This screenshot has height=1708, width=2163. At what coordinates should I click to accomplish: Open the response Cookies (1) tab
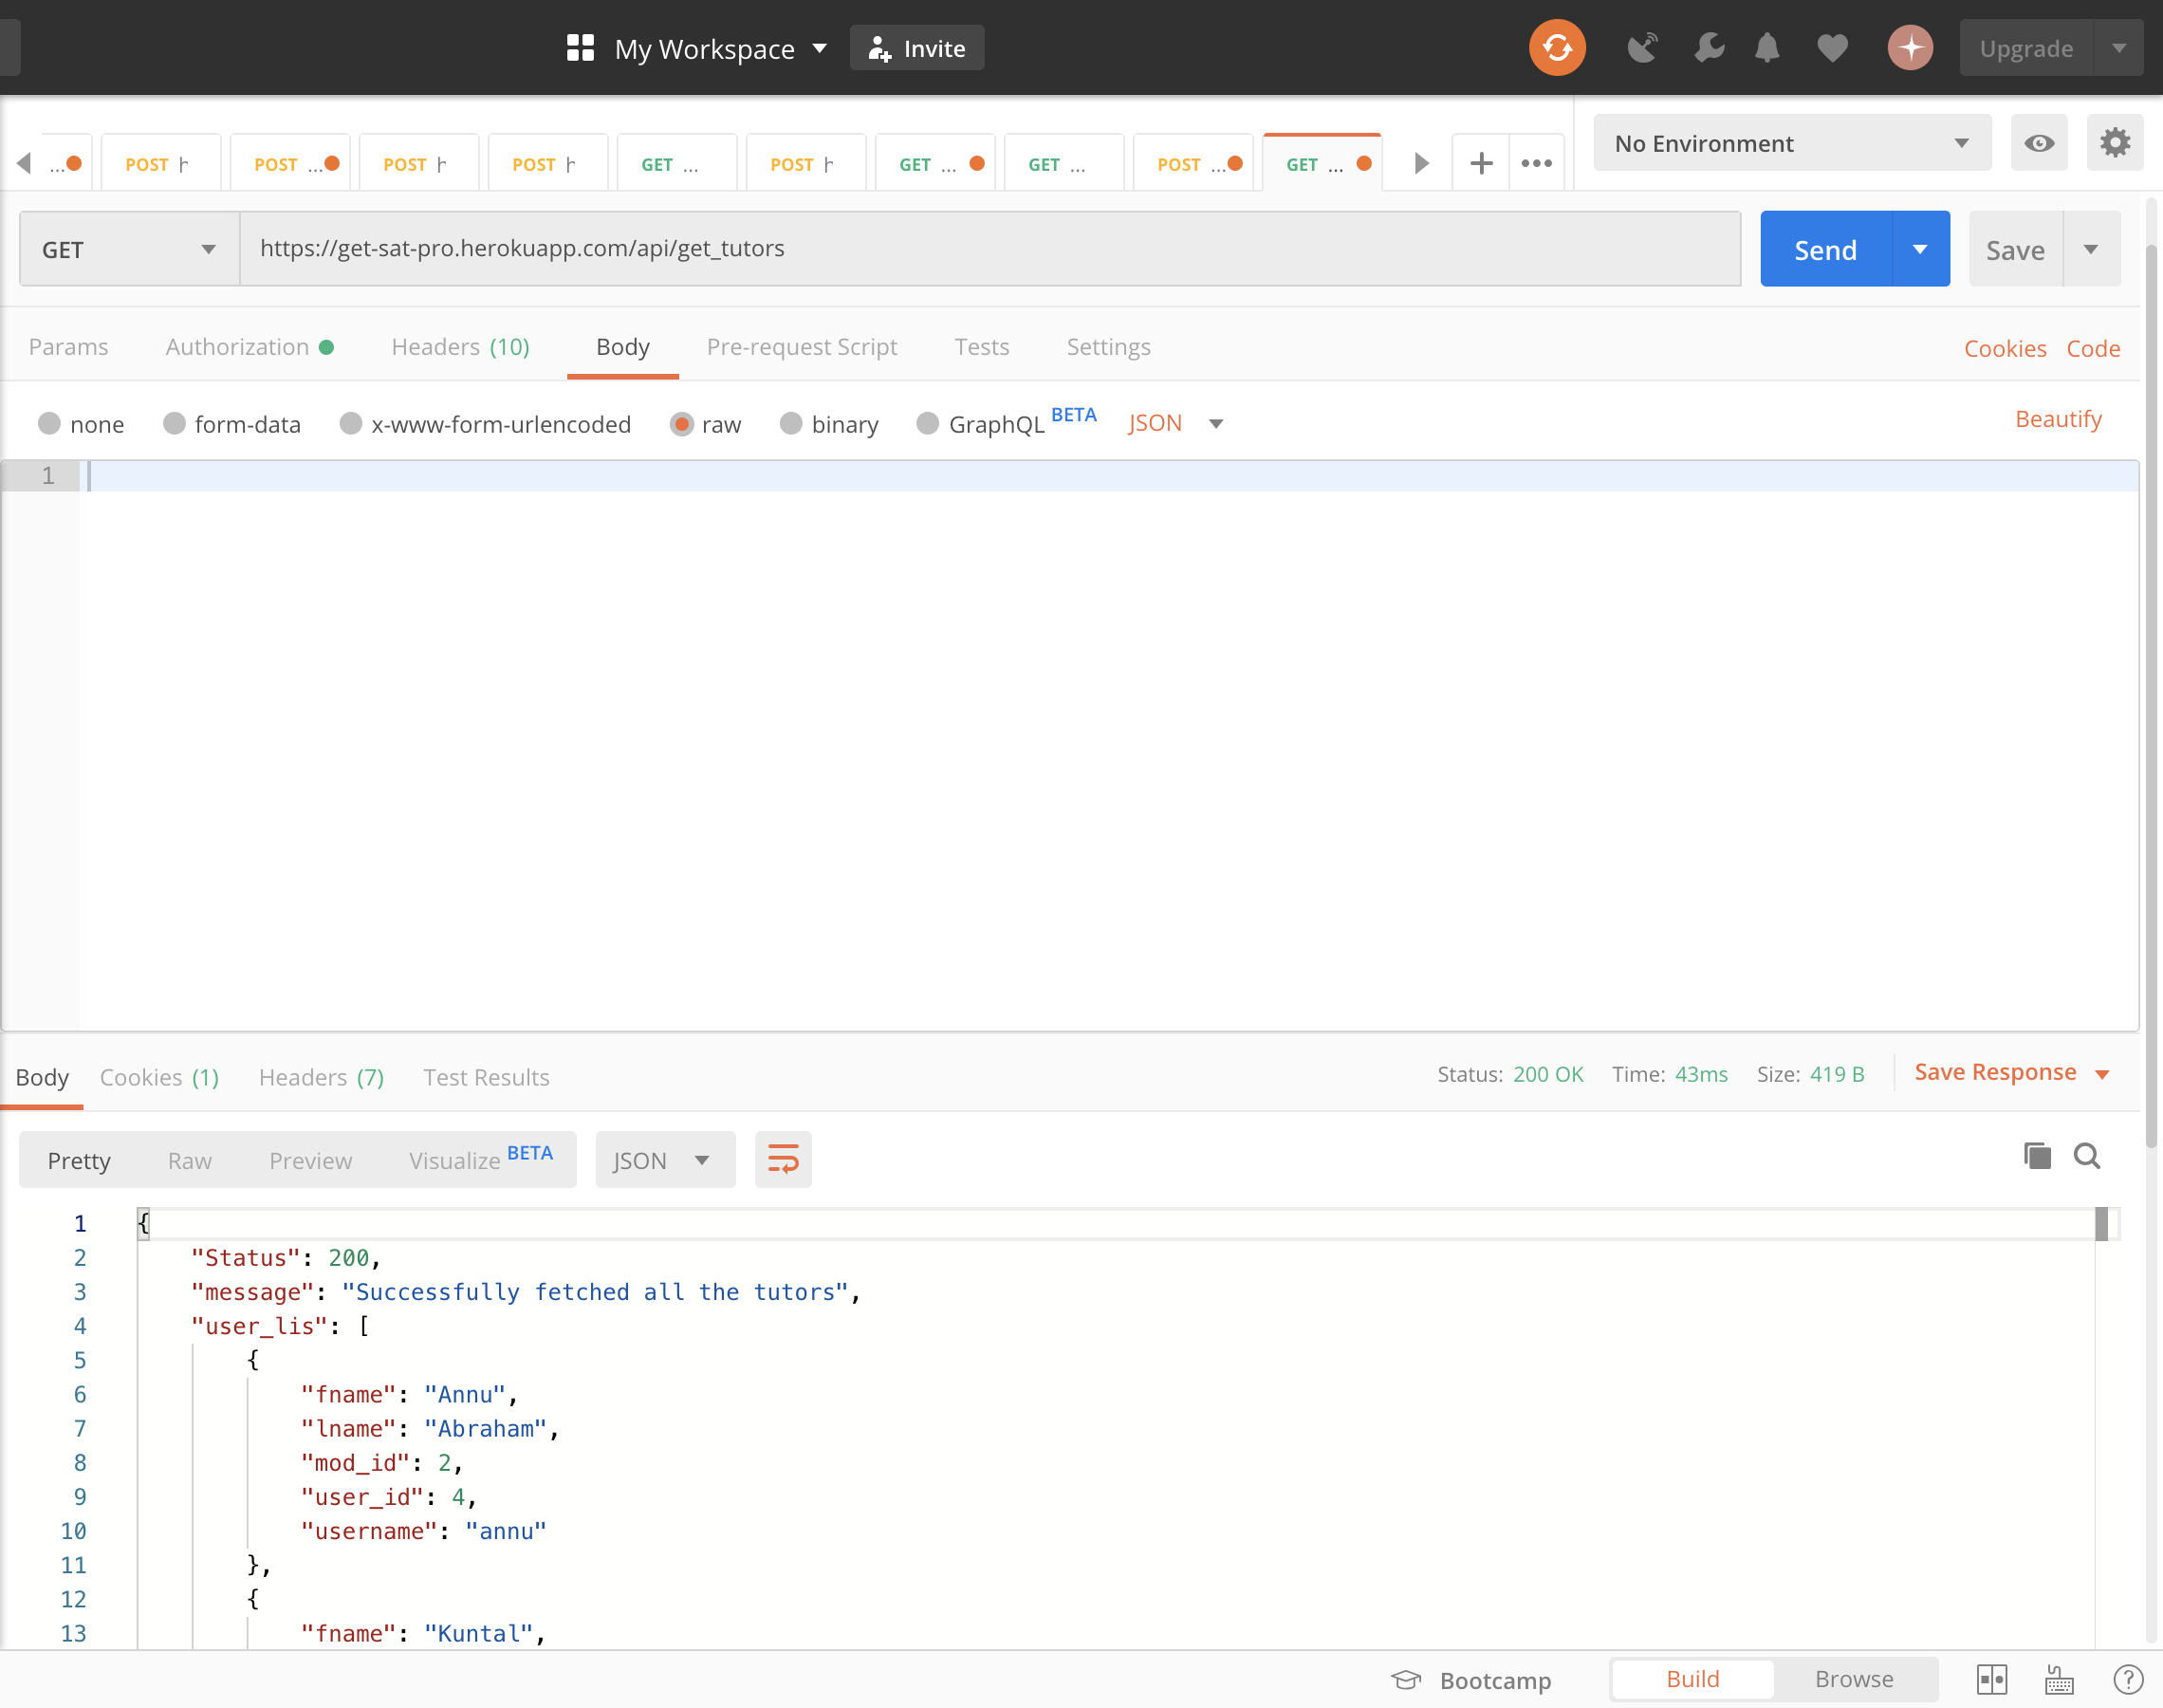click(x=159, y=1077)
